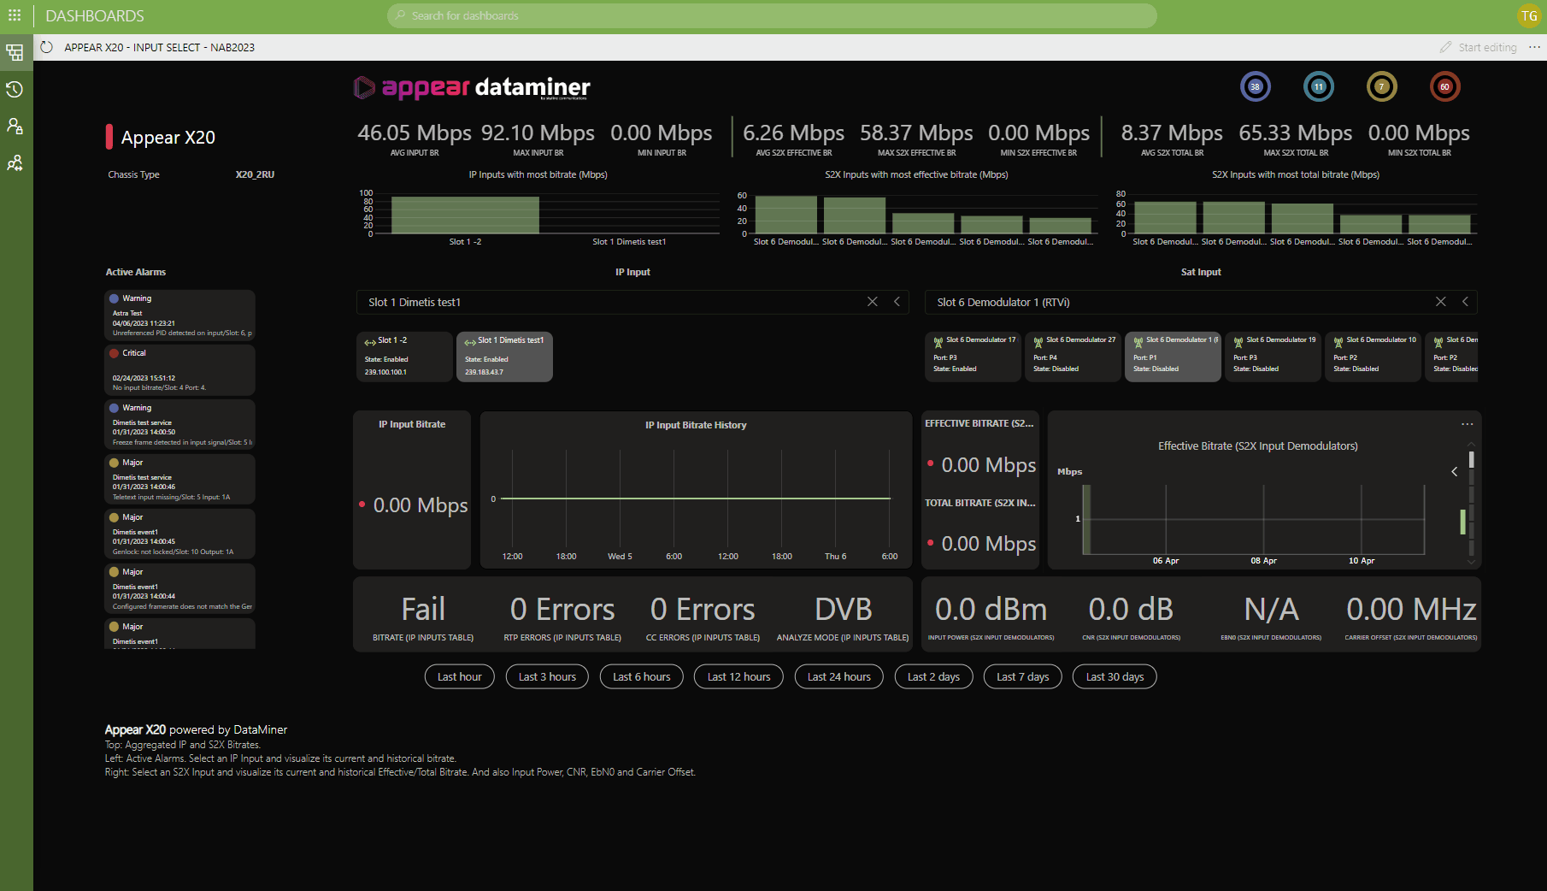Select the Last 30 days time range

tap(1115, 676)
